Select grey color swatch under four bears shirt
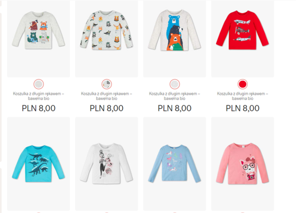This screenshot has width=296, height=213. tap(38, 84)
